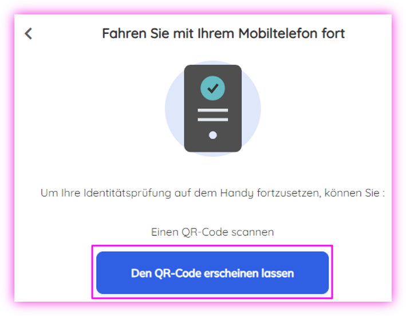
Task: Click the "Einen QR-Code scannen" label
Action: pyautogui.click(x=212, y=232)
